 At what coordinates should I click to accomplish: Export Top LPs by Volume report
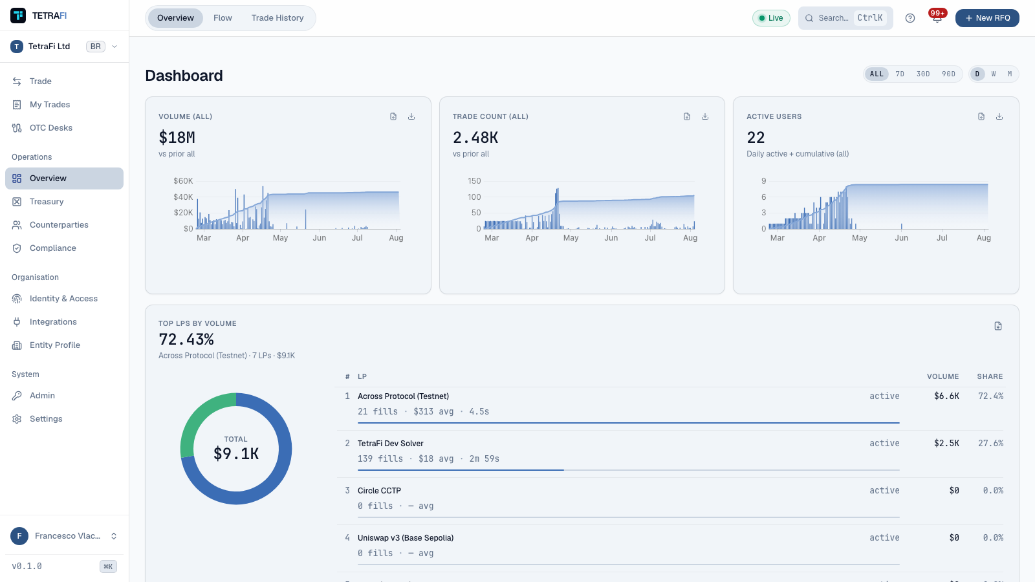tap(998, 326)
